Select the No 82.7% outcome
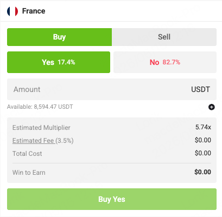 [x=165, y=62]
